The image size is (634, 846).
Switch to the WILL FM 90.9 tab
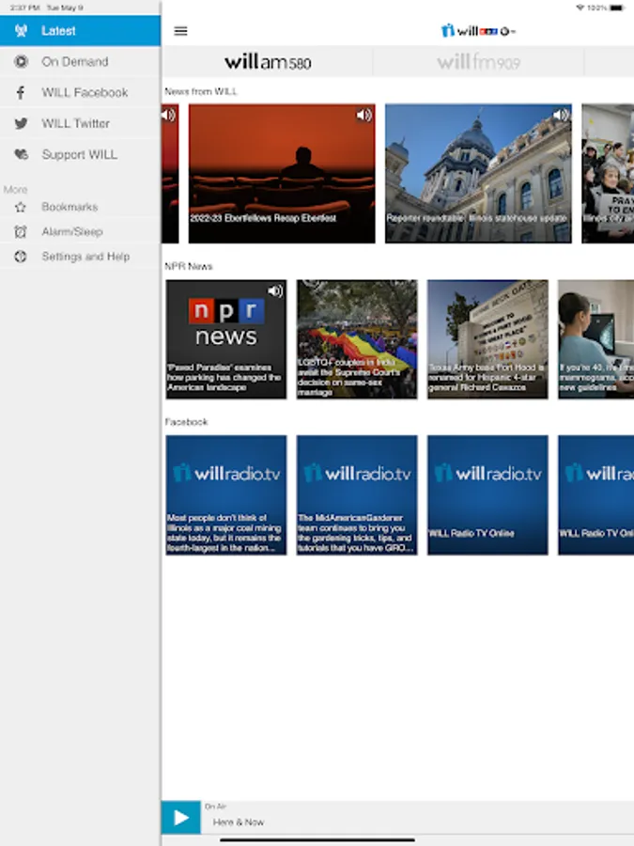coord(478,62)
